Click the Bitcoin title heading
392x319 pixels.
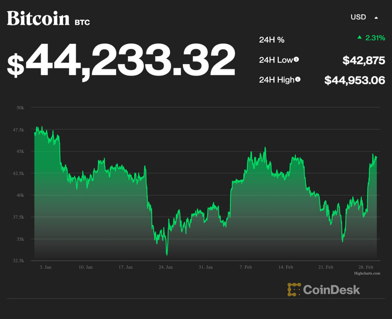tap(38, 18)
